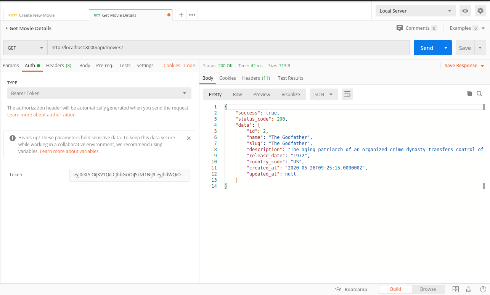Select Get Movie Details GET tab
The width and height of the screenshot is (490, 295).
pos(131,15)
